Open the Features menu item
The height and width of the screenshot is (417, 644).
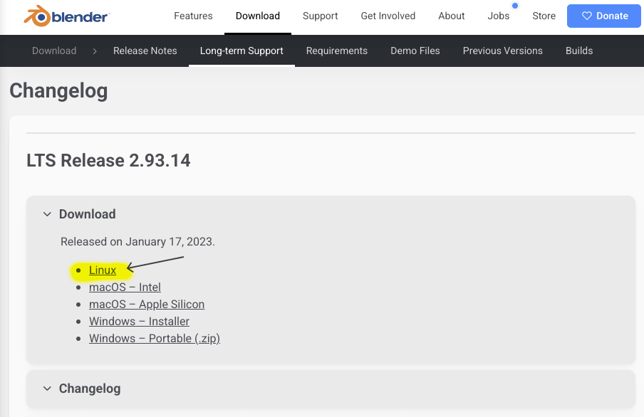193,16
